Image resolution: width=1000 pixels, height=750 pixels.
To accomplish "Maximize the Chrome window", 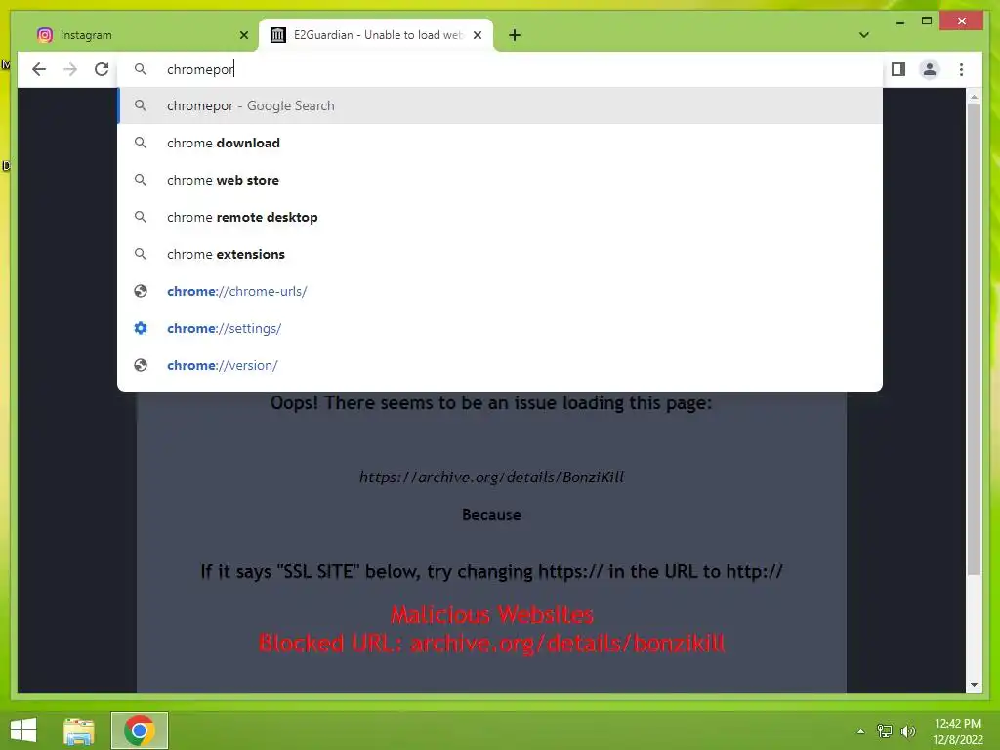I will tap(927, 21).
